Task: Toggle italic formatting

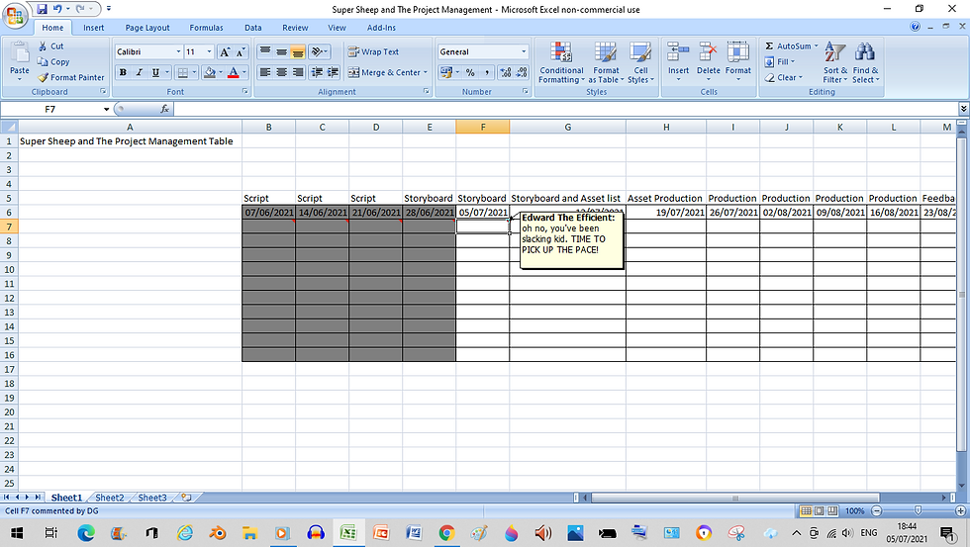Action: click(140, 72)
